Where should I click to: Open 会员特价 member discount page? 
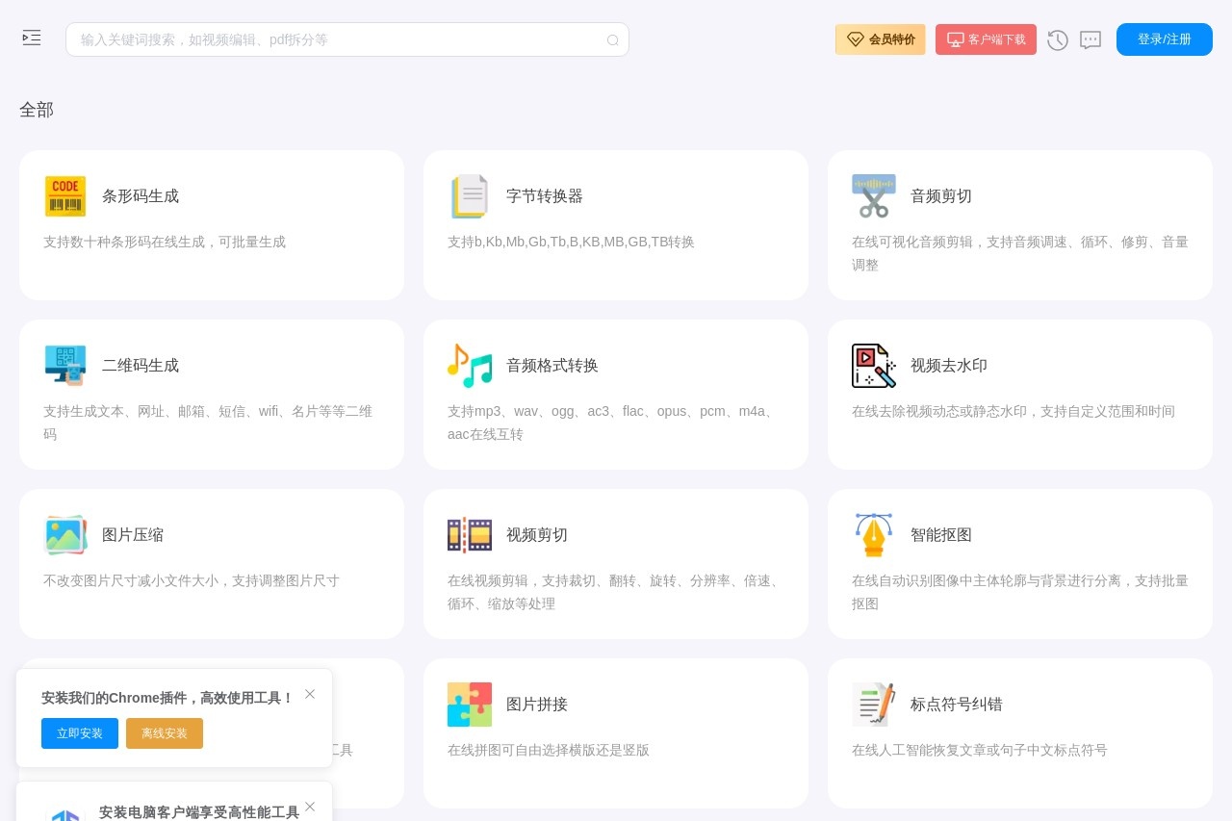click(x=880, y=39)
